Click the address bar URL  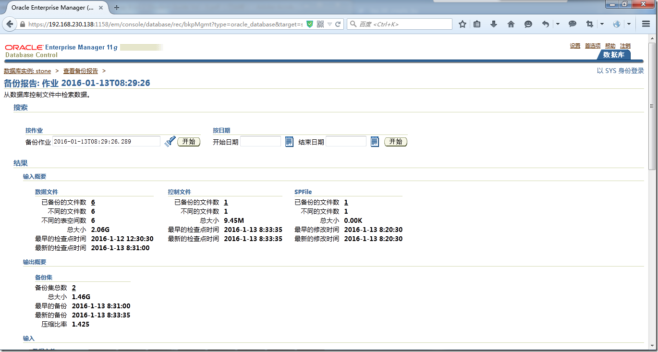[165, 24]
